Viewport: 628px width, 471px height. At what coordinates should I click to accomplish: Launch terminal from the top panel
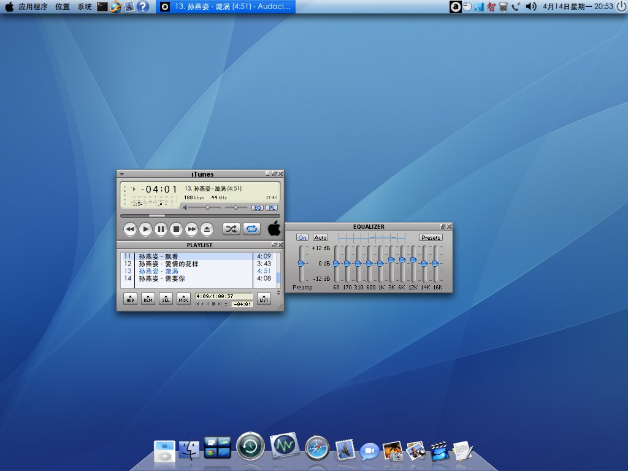[102, 6]
